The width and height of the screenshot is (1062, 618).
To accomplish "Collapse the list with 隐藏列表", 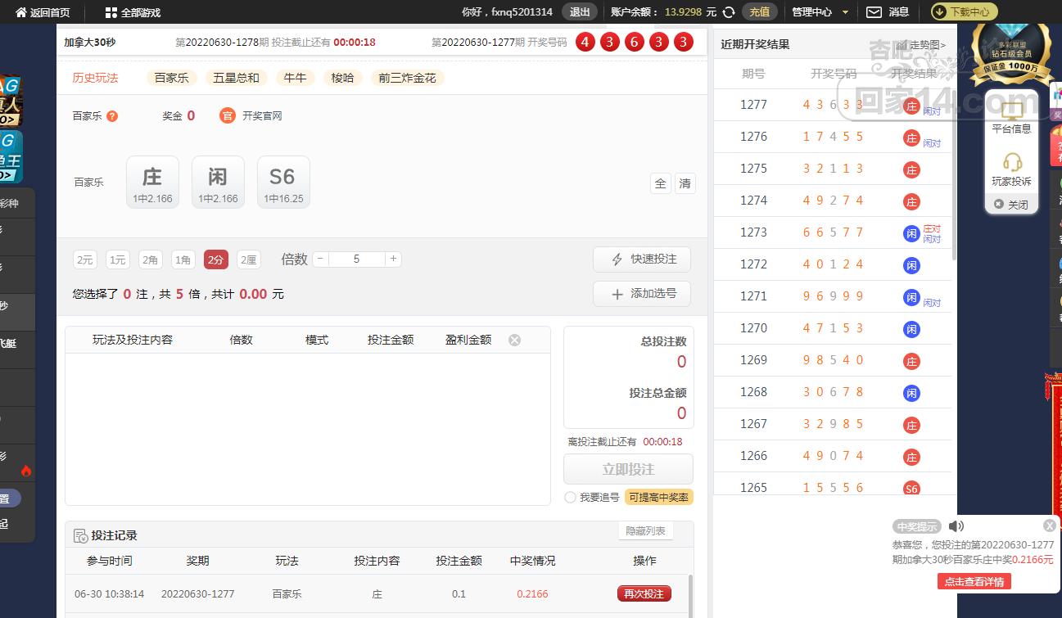I will (x=645, y=530).
